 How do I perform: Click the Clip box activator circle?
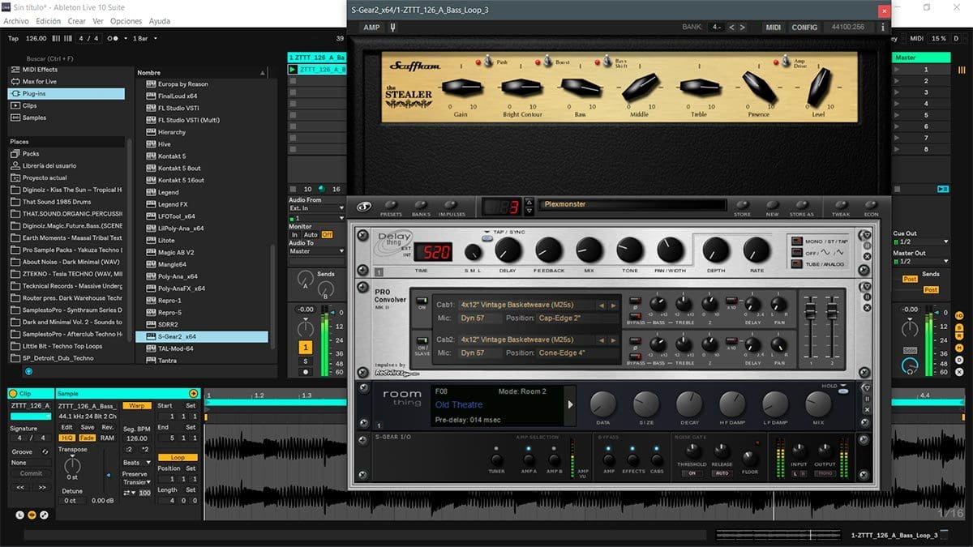click(13, 393)
